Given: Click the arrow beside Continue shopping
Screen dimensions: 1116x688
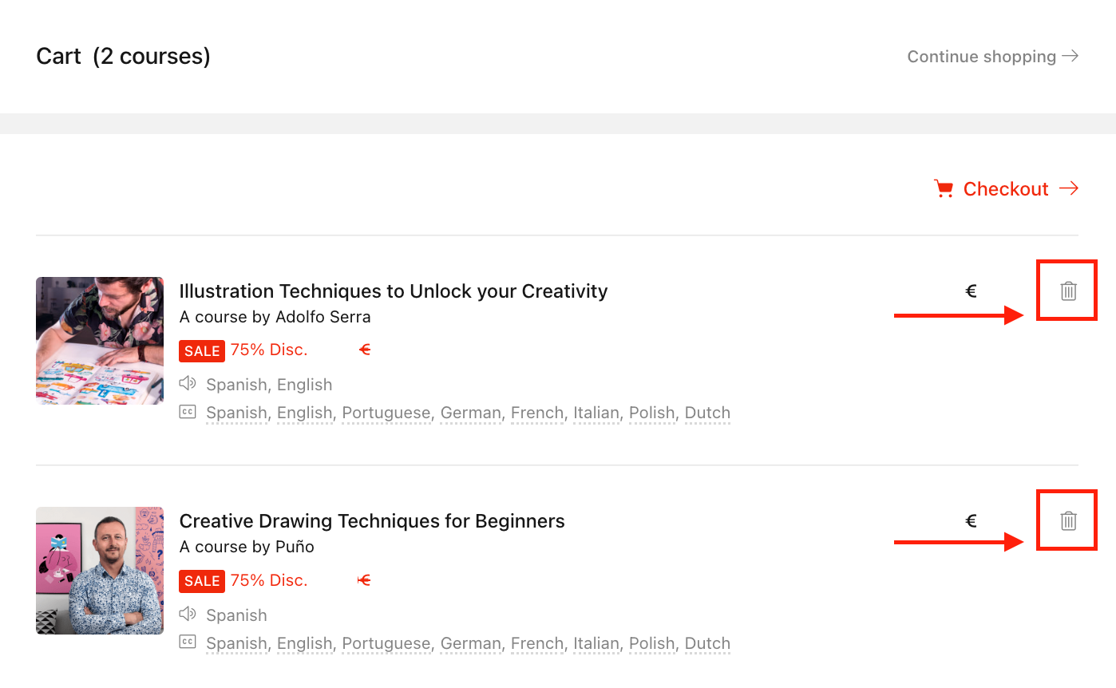Looking at the screenshot, I should point(1070,56).
